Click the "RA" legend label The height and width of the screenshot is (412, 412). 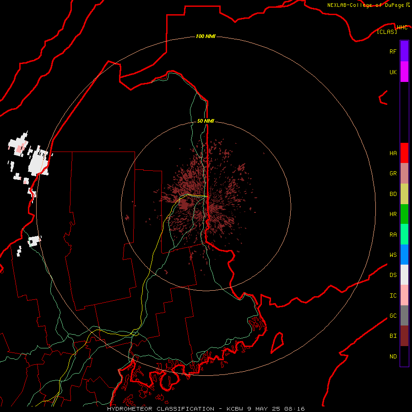[393, 235]
